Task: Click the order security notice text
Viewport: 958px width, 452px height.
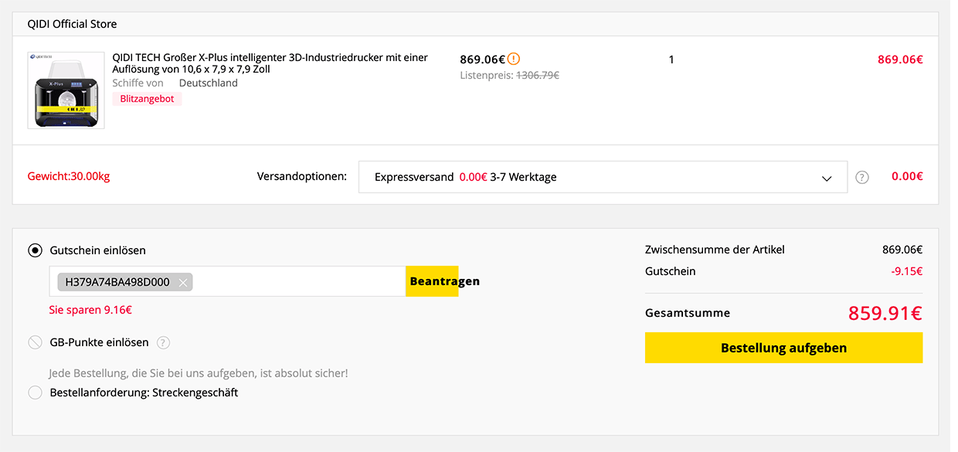Action: click(199, 373)
